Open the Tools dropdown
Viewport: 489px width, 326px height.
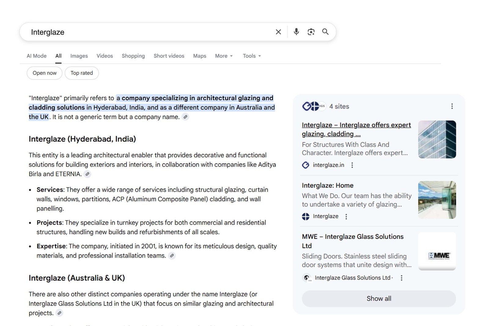[251, 56]
